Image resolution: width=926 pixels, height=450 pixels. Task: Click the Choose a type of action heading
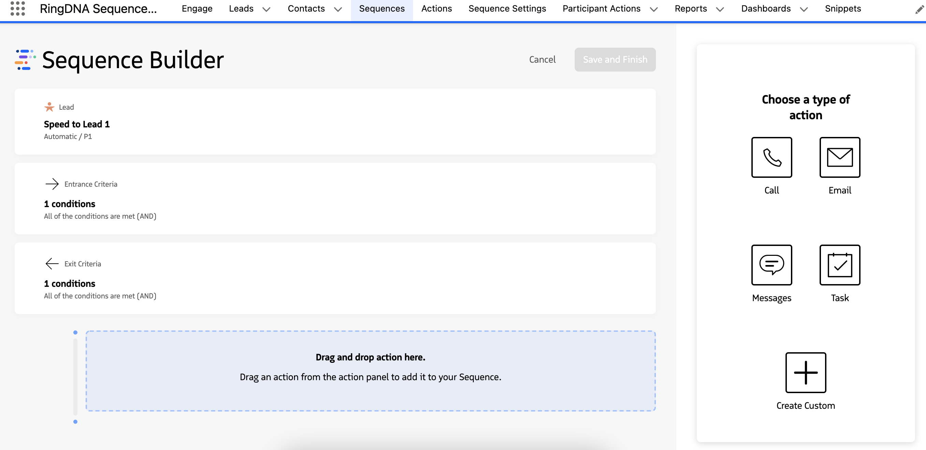point(806,107)
